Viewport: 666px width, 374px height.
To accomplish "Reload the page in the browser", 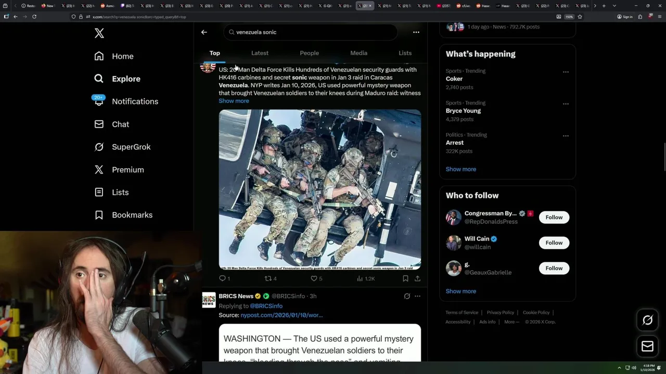I will coord(34,17).
